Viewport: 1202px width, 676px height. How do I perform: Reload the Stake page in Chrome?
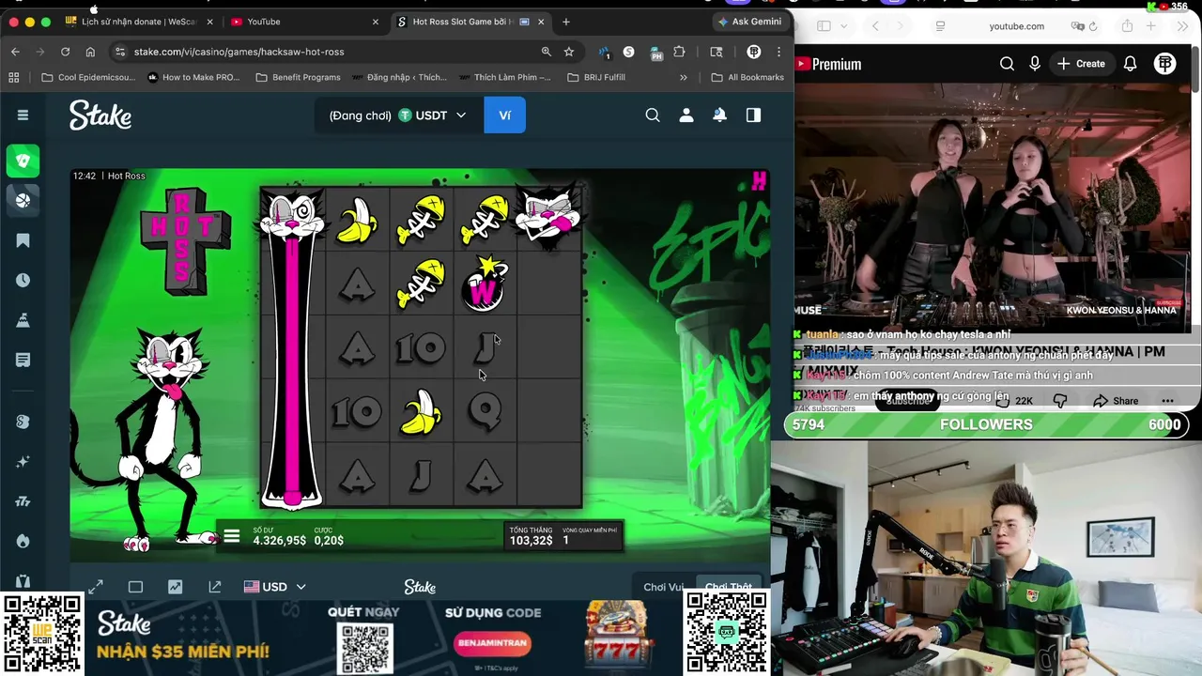[65, 52]
